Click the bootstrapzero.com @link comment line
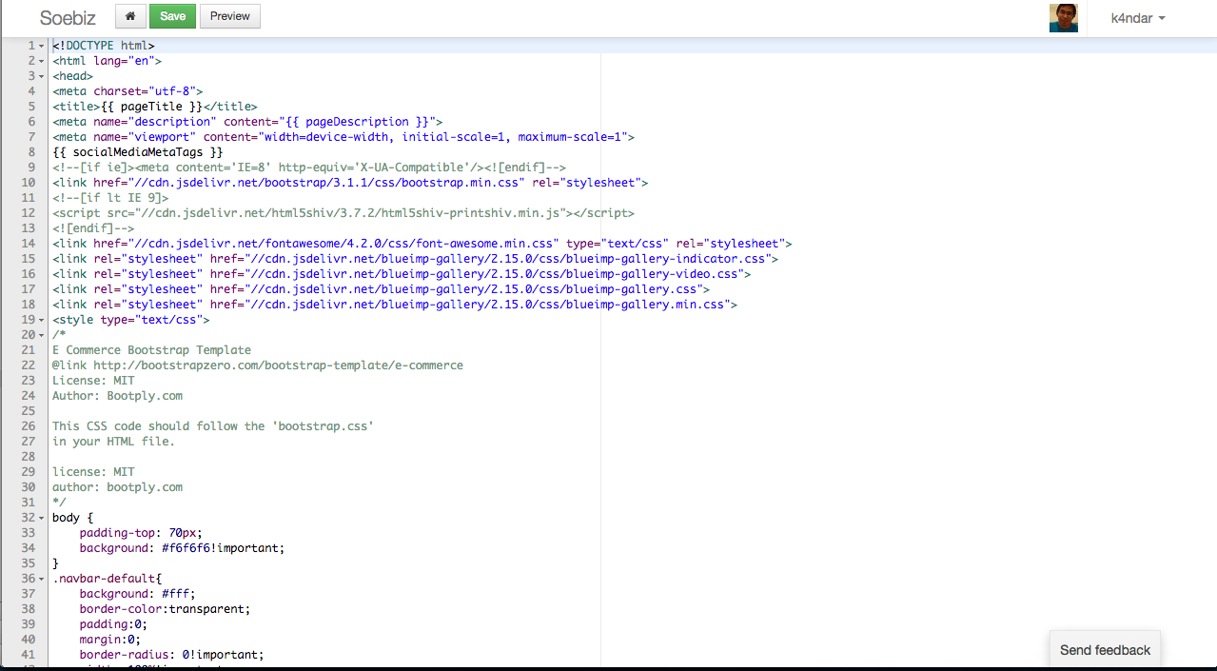 click(258, 365)
